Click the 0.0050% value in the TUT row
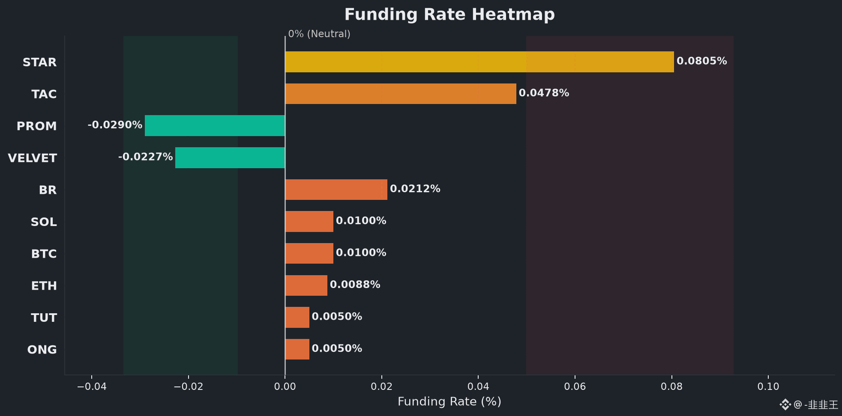842x416 pixels. [x=337, y=317]
